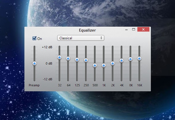Viewport: 175px width, 120px height.
Task: Disable the equalizer On checkbox
Action: [x=34, y=38]
